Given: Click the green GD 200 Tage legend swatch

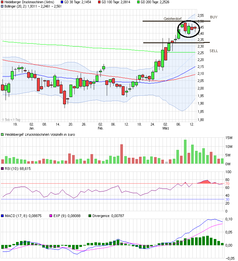Looking at the screenshot, I should (138, 2).
